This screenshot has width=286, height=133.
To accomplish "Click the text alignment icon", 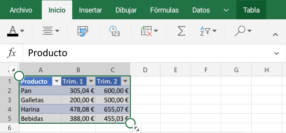I will click(x=48, y=31).
